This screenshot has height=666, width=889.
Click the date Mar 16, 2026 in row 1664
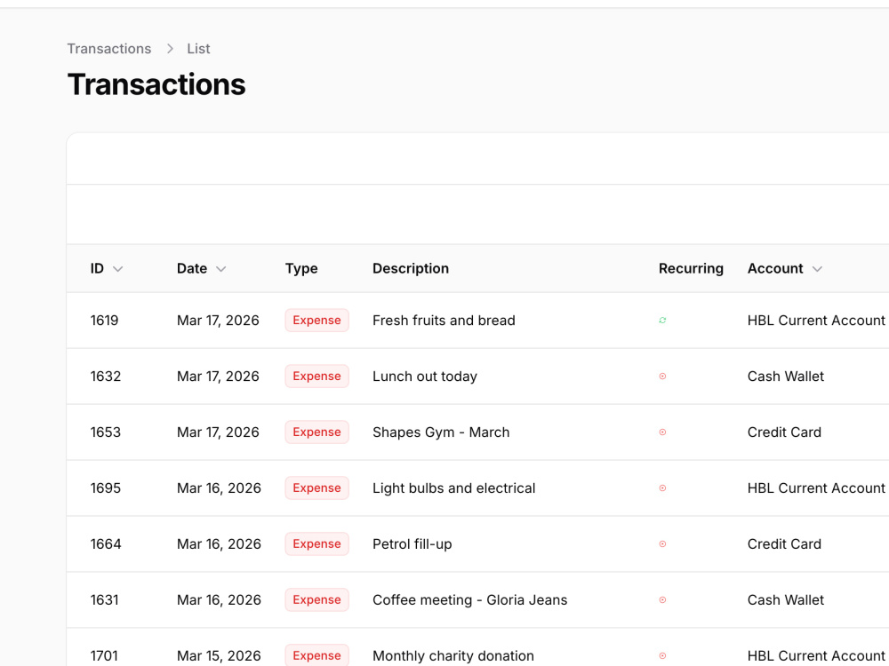219,544
